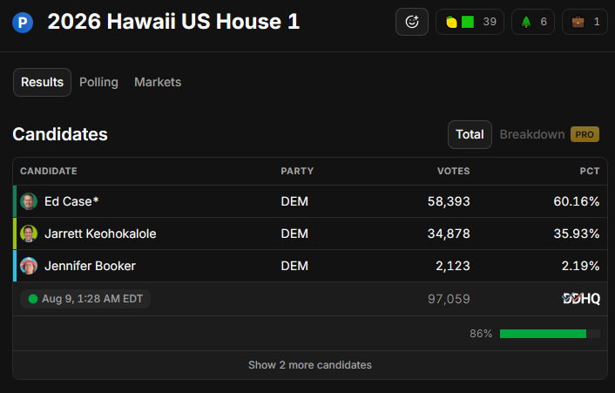The width and height of the screenshot is (615, 393).
Task: Click the briefcase reaction with count 1
Action: (585, 22)
